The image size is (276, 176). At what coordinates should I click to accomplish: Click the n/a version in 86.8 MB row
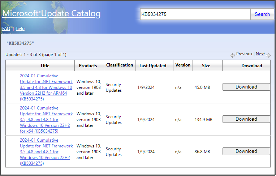pyautogui.click(x=178, y=152)
